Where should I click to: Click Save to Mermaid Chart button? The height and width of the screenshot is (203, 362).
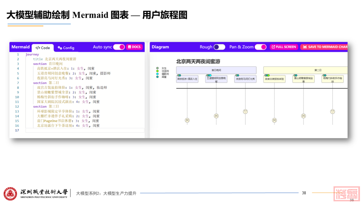coord(324,47)
